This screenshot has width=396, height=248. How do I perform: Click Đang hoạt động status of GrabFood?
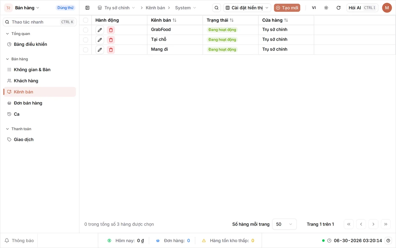point(222,30)
